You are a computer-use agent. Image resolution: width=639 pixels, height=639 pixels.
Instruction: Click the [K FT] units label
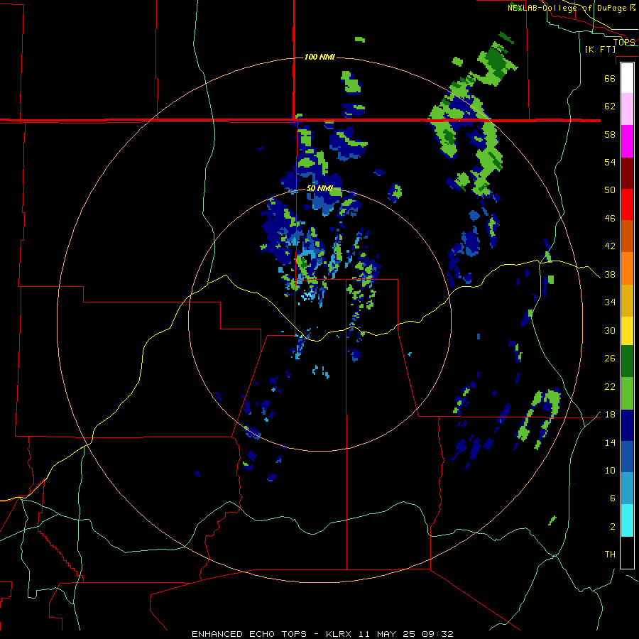point(600,49)
